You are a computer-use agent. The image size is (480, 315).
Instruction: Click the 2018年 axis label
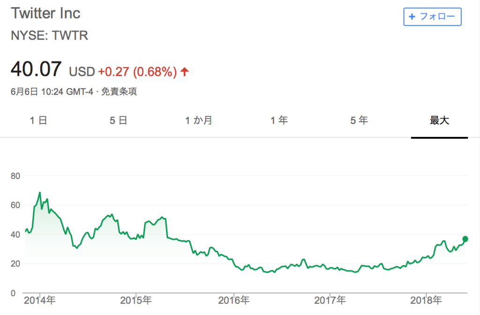426,300
